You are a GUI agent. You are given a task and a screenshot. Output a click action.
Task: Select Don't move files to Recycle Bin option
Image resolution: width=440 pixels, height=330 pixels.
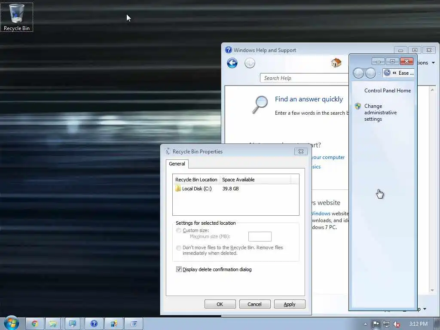[178, 248]
